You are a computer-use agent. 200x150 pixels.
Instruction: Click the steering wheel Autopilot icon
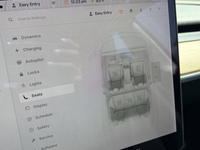pyautogui.click(x=19, y=62)
